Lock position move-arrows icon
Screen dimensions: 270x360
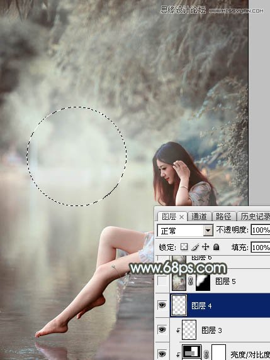(x=205, y=247)
